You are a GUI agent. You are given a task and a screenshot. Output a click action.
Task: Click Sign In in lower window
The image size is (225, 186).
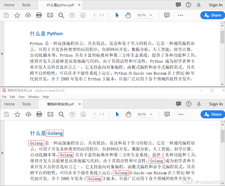(216, 104)
